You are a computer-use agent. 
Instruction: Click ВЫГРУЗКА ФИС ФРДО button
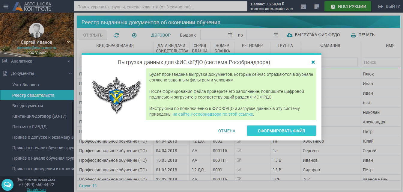(313, 35)
